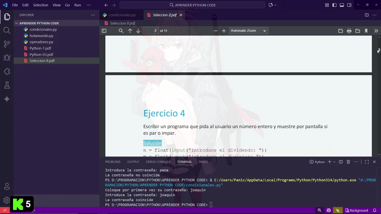Click the PDF open file icon
Viewport: 381px width, 214px height.
[341, 31]
